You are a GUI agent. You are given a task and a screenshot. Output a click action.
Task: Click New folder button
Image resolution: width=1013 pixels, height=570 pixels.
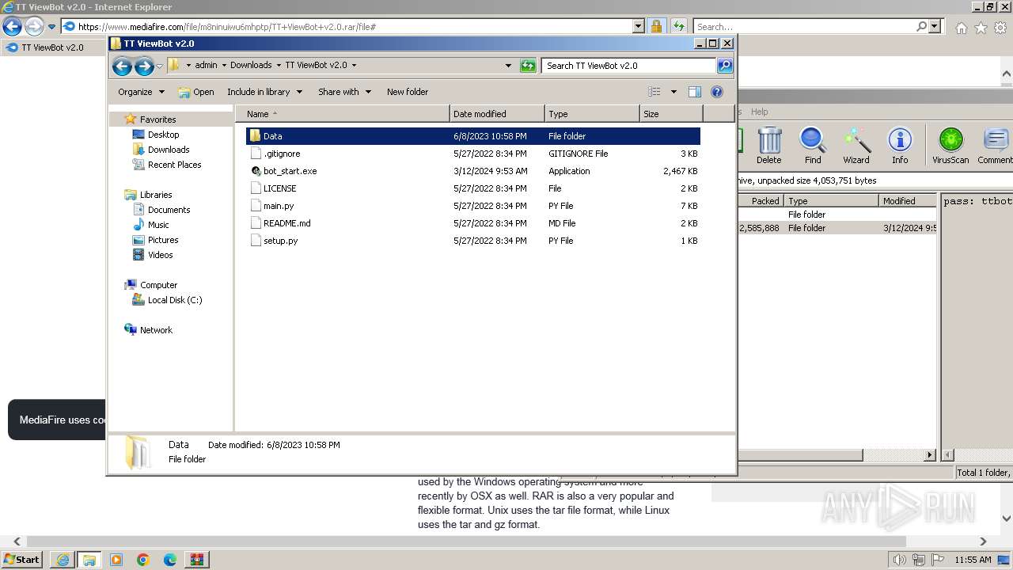click(408, 92)
